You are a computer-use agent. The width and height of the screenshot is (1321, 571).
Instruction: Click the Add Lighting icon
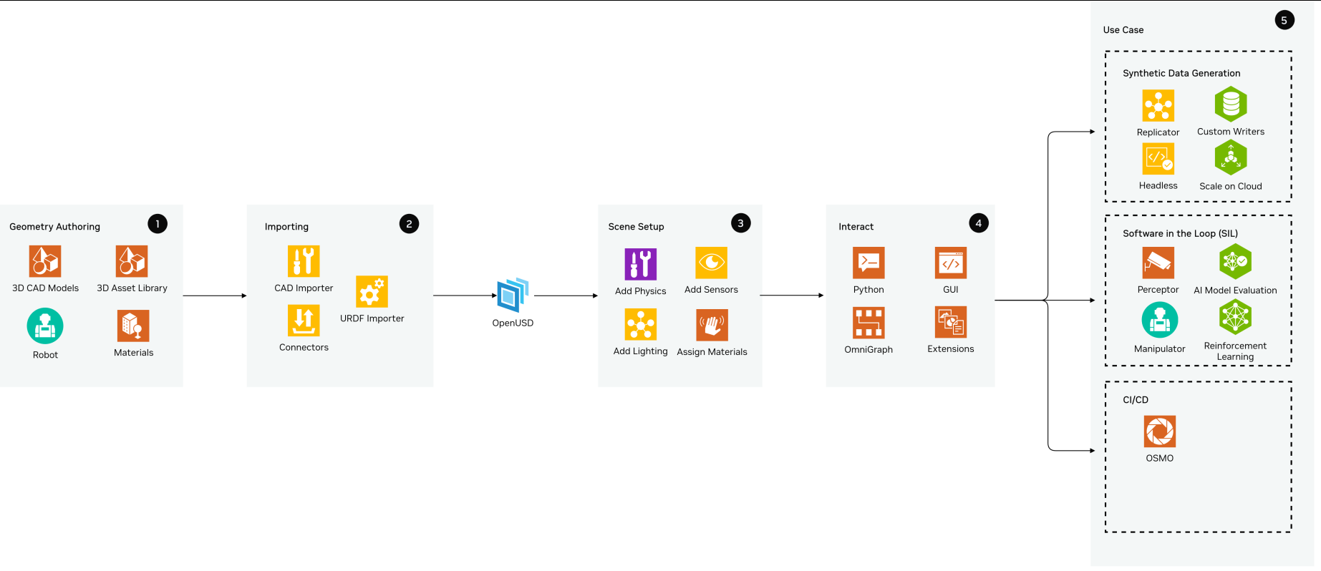pyautogui.click(x=640, y=324)
